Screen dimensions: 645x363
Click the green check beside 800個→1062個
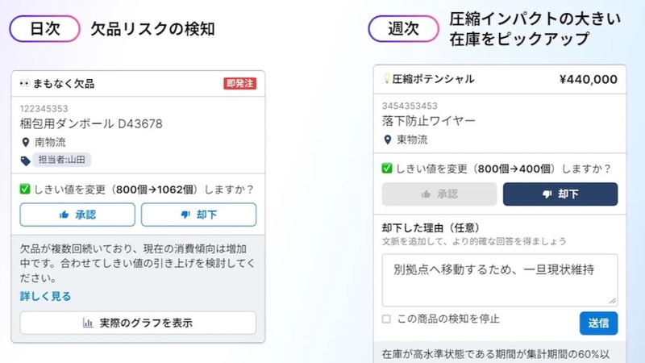25,189
